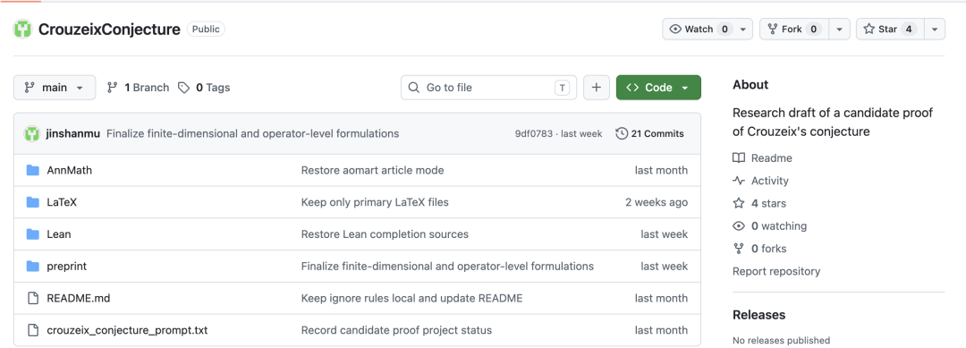Click the Lean folder icon
This screenshot has width=966, height=348.
[x=33, y=234]
